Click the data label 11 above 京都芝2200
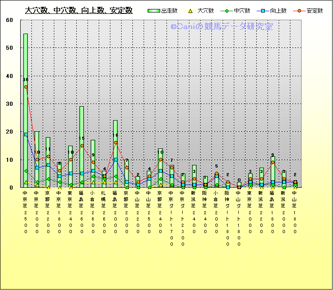Viewport: 333px width, 290px height. (48, 150)
